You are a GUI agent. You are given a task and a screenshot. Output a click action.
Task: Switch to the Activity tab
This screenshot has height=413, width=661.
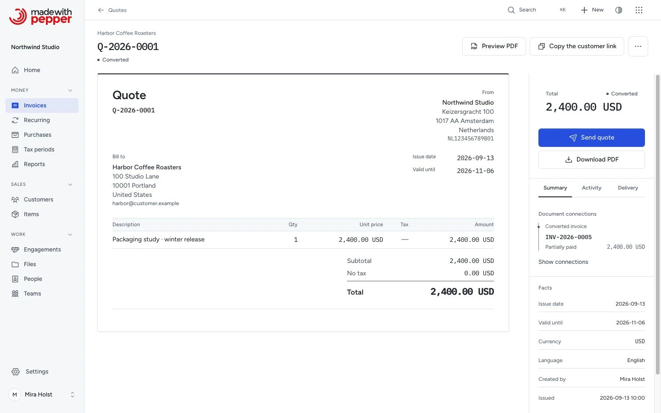[591, 188]
